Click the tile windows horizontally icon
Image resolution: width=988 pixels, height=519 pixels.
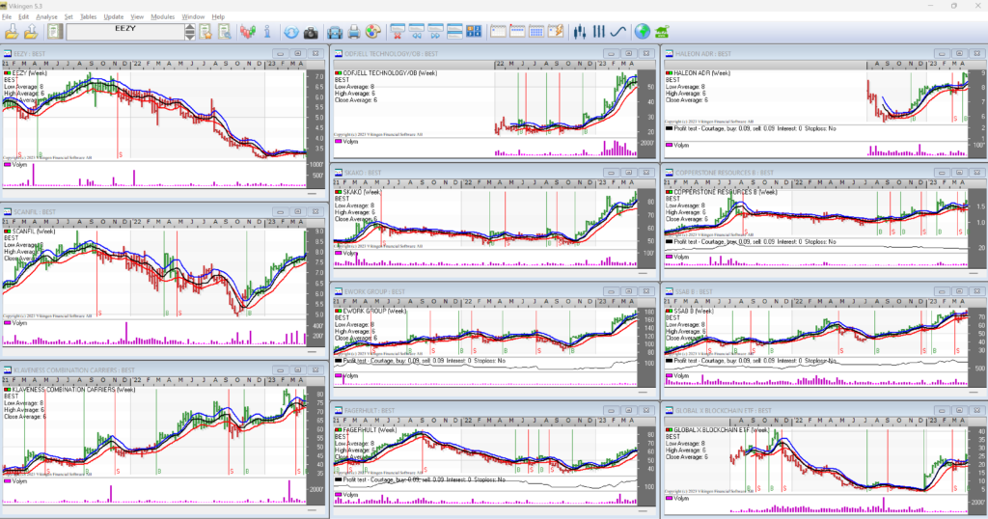tap(454, 32)
